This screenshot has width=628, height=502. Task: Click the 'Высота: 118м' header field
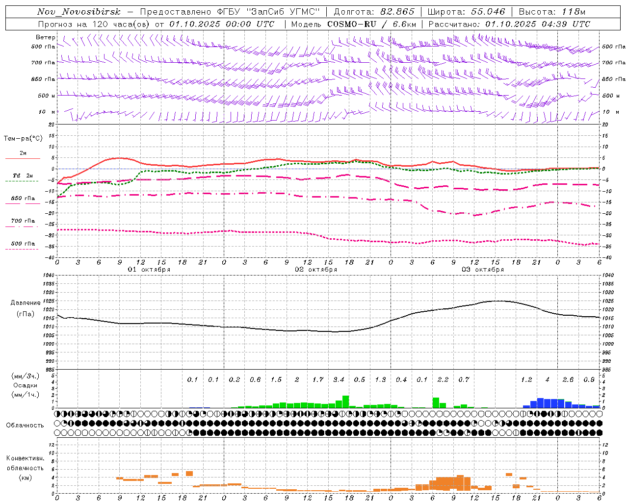[x=552, y=12]
